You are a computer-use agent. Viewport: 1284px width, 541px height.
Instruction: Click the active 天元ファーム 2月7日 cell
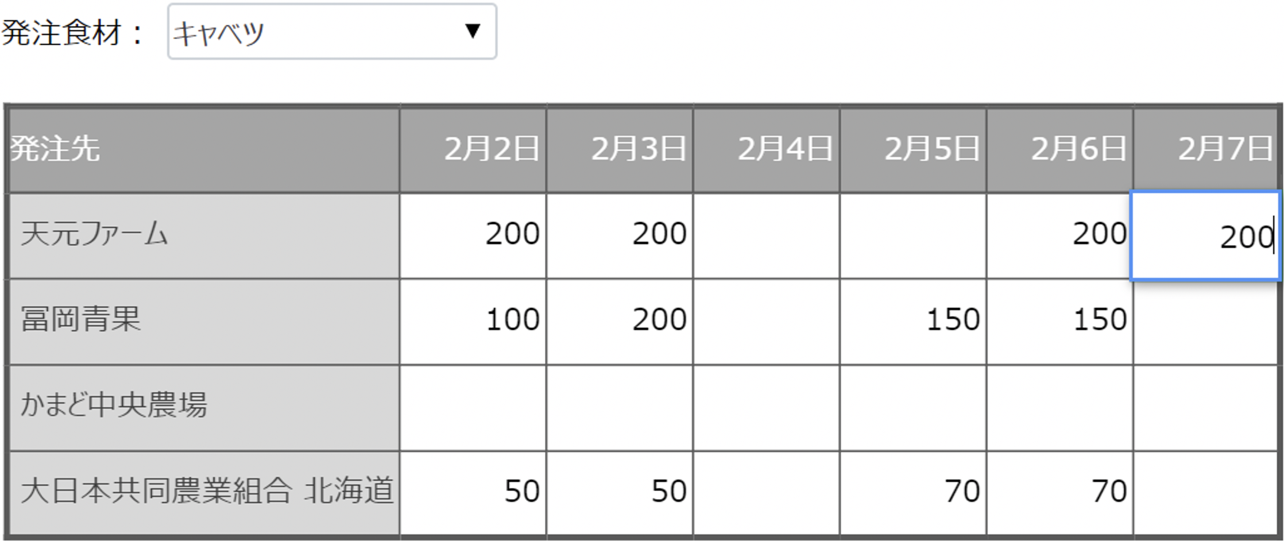(x=1205, y=235)
